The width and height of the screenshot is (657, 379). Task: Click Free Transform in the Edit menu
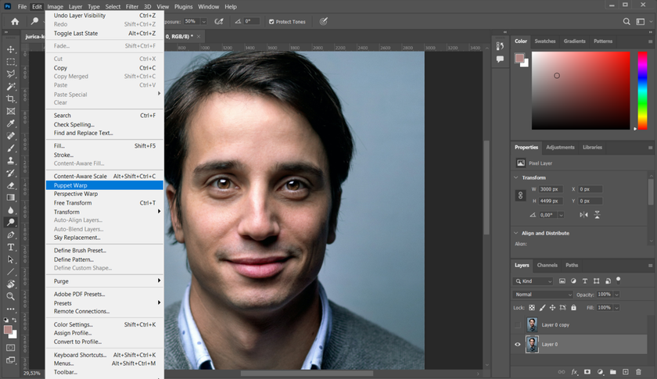(71, 202)
